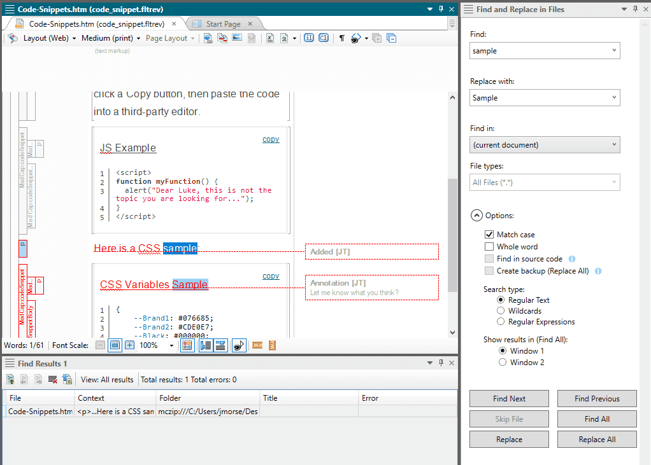Image resolution: width=651 pixels, height=465 pixels.
Task: Click the show tags eye icon in top toolbar
Action: 356,38
